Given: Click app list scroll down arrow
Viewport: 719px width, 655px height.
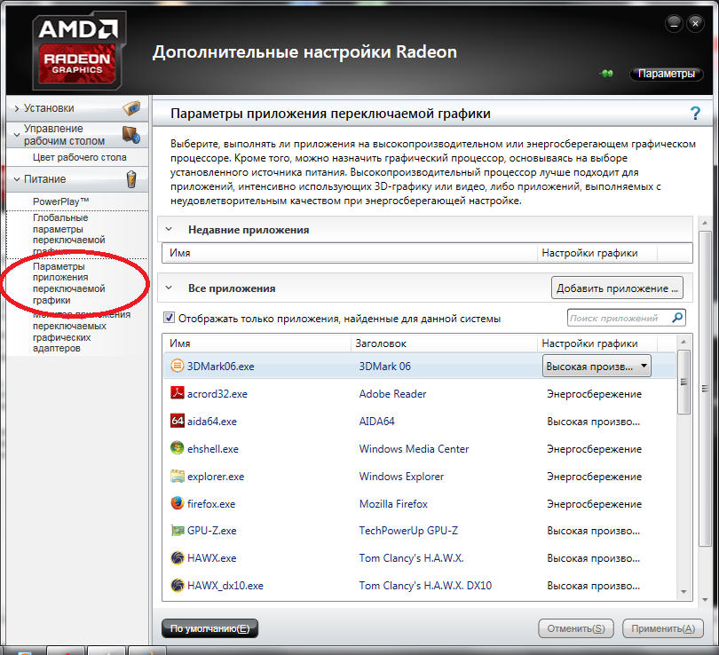Looking at the screenshot, I should coord(683,592).
